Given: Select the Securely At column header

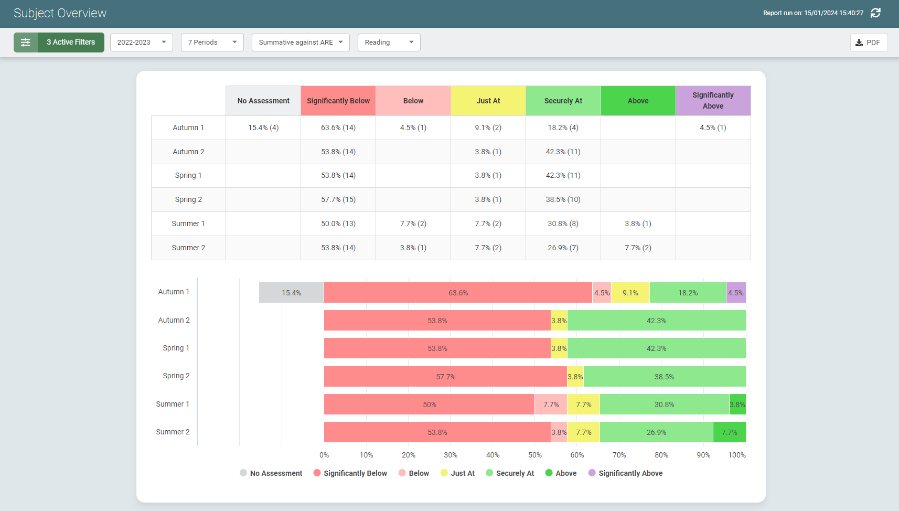Looking at the screenshot, I should pyautogui.click(x=563, y=101).
